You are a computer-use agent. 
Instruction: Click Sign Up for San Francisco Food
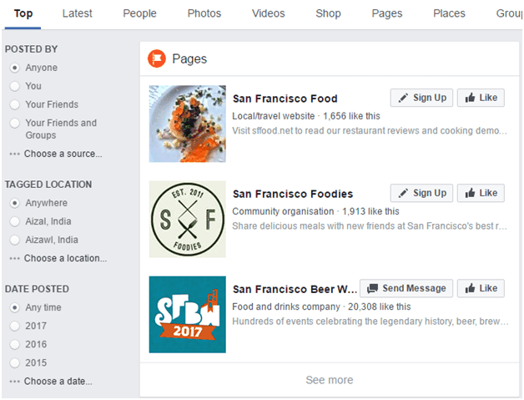(x=421, y=98)
